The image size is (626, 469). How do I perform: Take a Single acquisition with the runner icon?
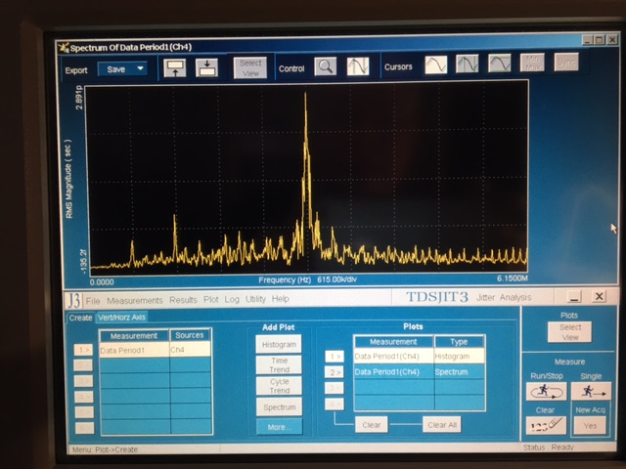pos(591,391)
